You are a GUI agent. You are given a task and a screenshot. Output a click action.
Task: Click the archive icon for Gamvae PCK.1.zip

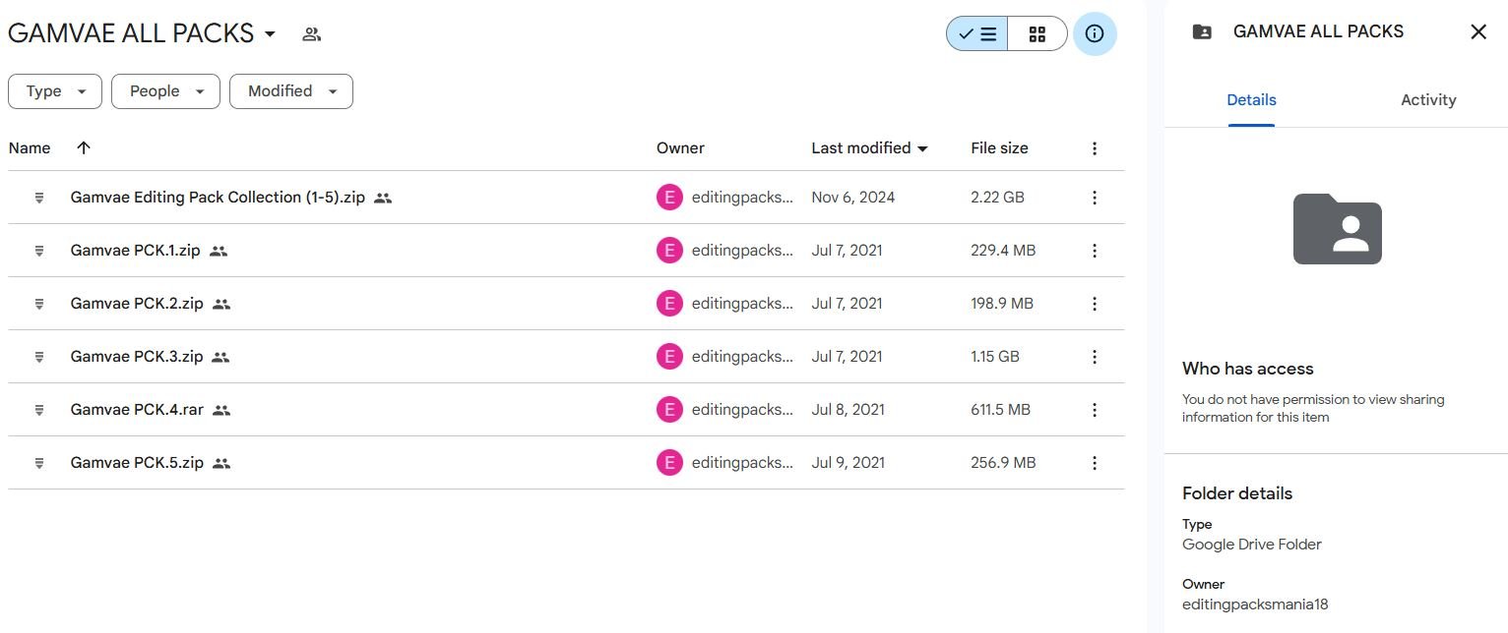[x=39, y=251]
